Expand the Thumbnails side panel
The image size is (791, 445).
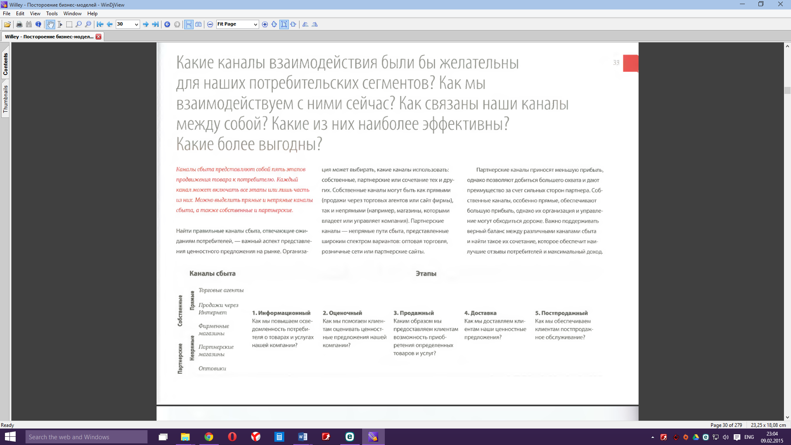click(5, 99)
